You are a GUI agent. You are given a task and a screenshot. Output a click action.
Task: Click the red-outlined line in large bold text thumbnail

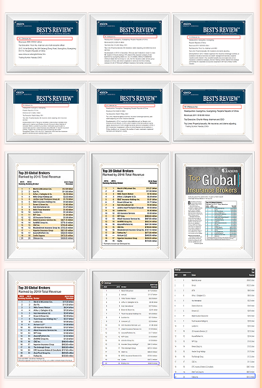click(x=212, y=107)
